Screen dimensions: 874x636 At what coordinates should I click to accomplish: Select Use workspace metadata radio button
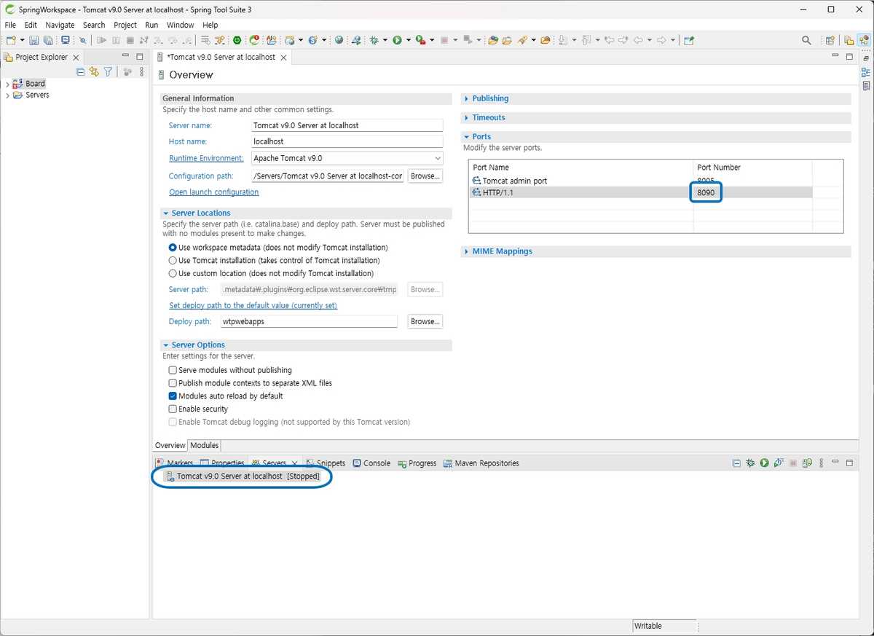pos(173,248)
